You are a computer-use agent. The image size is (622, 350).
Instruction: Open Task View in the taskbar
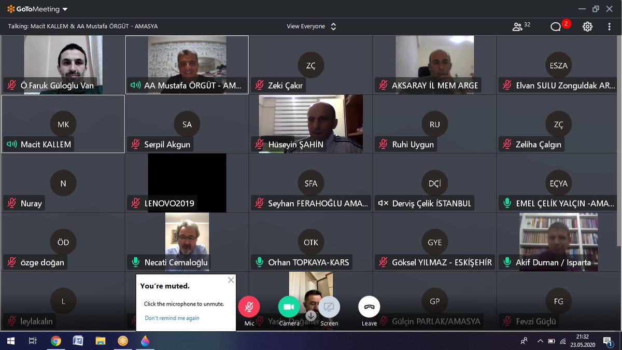coord(33,341)
